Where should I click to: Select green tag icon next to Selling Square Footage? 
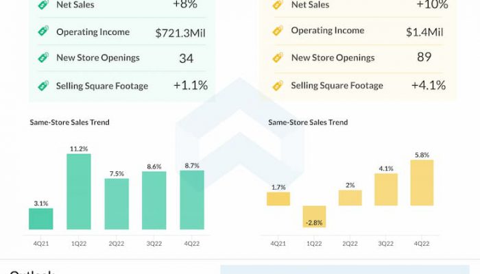43,86
